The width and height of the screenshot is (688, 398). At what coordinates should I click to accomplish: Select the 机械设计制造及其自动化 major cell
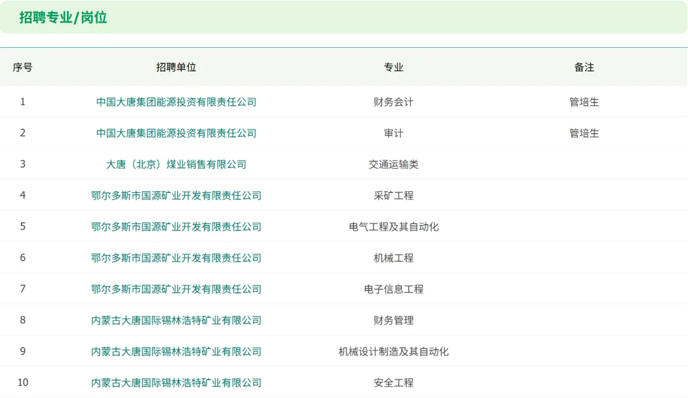[x=394, y=352]
